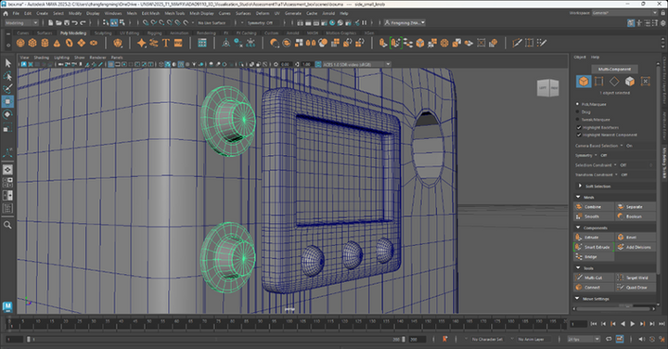Activate the Select tool in the toolbox
Screen dimensions: 668x349
pos(7,63)
